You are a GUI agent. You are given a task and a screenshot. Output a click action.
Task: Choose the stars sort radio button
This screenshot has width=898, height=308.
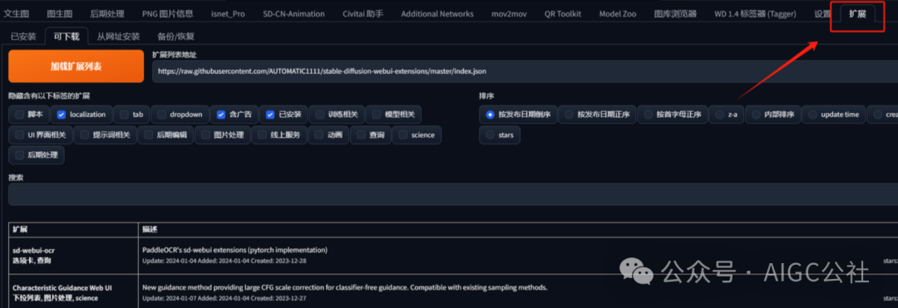500,134
